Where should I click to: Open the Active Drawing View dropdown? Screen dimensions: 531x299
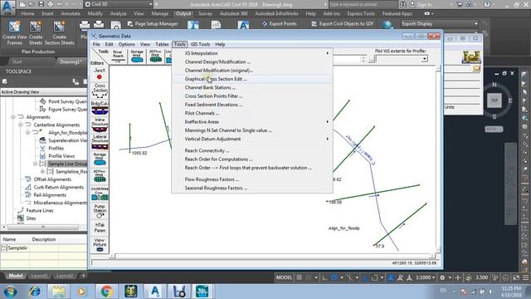(x=43, y=92)
